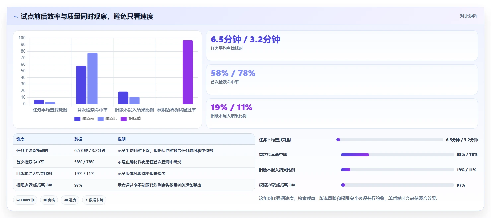Click the 对比矩阵 label in the header
Viewport: 491px width, 218px height.
469,16
